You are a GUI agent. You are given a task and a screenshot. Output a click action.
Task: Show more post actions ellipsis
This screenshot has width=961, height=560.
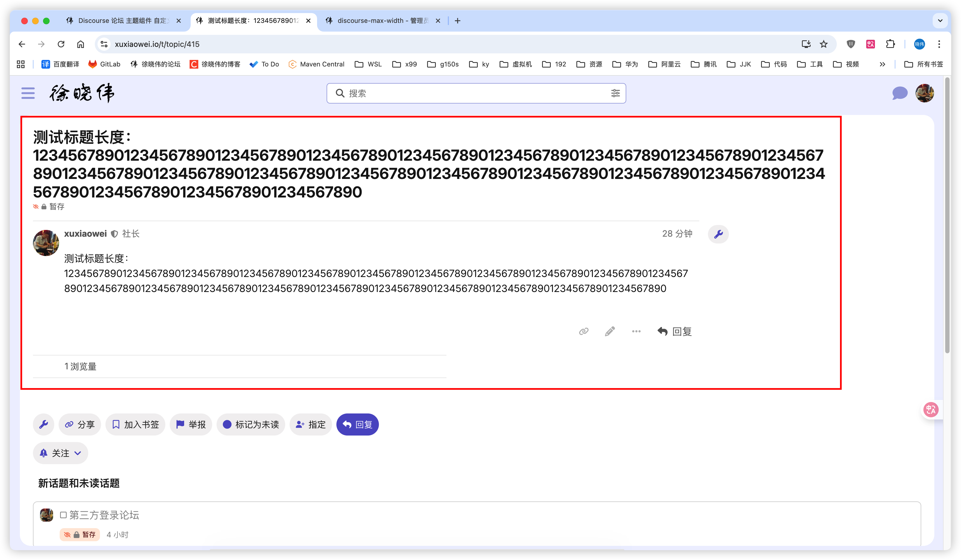(636, 331)
